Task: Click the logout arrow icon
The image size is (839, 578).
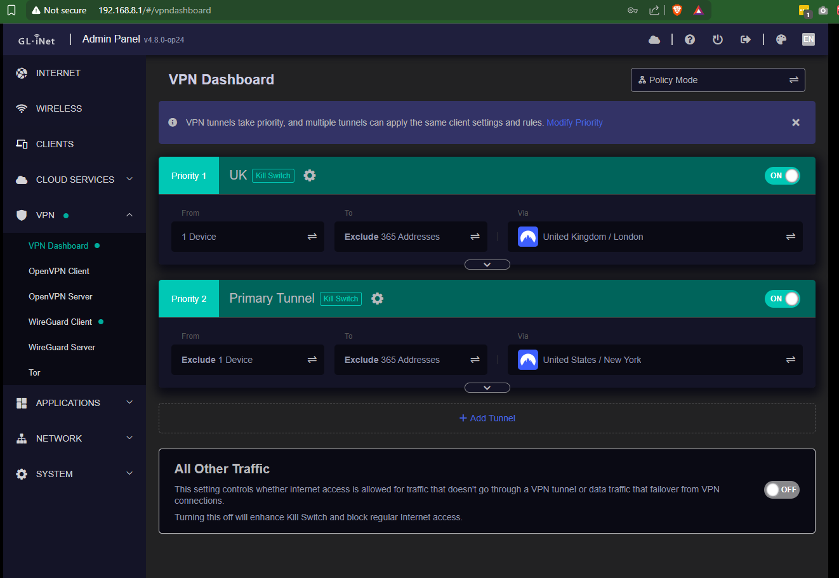Action: click(746, 40)
